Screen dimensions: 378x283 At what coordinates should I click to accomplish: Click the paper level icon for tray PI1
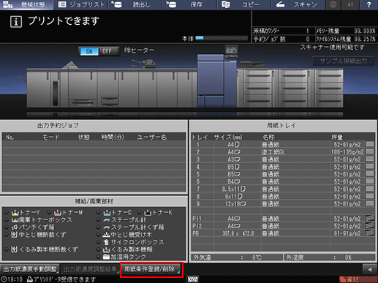click(x=370, y=219)
